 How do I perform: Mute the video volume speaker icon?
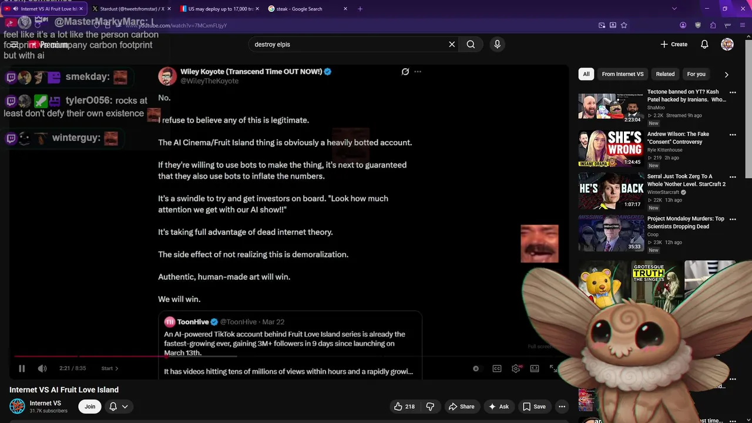coord(42,368)
